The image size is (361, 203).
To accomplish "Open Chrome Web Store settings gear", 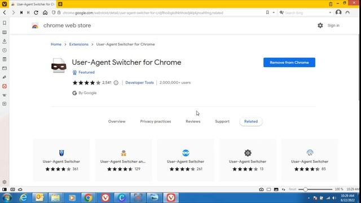I will (x=320, y=25).
